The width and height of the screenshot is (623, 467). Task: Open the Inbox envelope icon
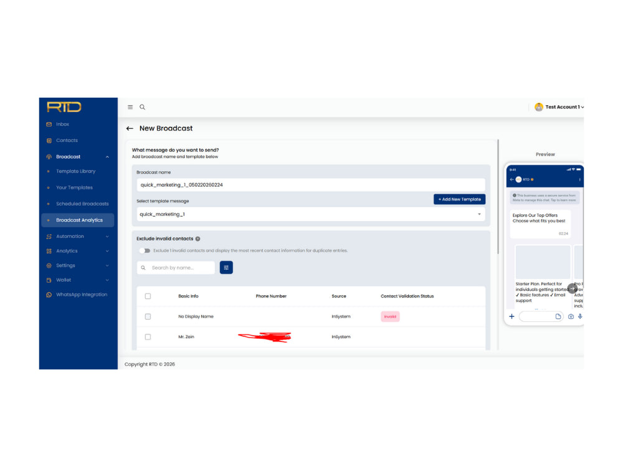pyautogui.click(x=49, y=125)
